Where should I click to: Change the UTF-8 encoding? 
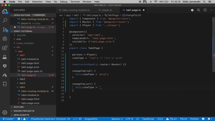pos(129,119)
